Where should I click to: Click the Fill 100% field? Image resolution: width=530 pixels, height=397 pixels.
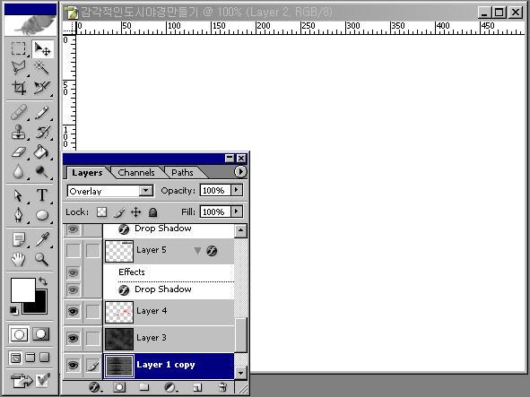click(215, 211)
